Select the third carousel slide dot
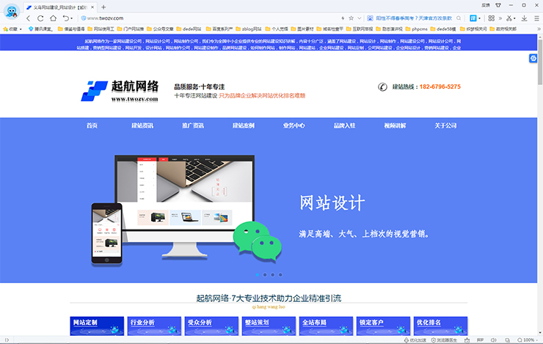This screenshot has width=543, height=344. [272, 275]
